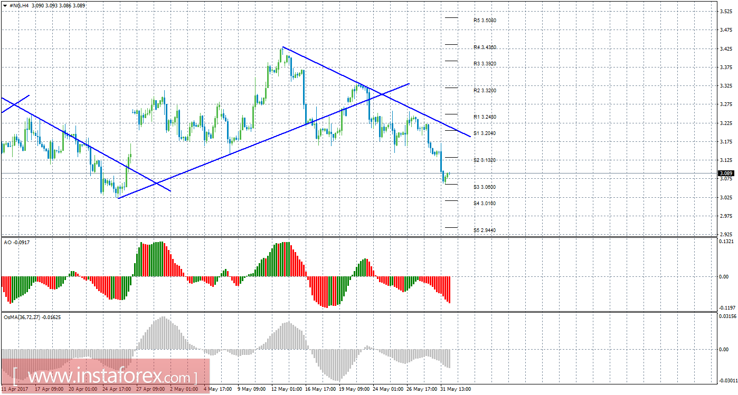738x395 pixels.
Task: Select the R2 3.3200 resistance label
Action: click(x=485, y=91)
